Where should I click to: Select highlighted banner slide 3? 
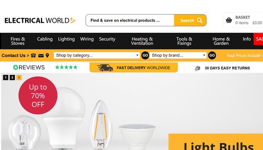pos(19,78)
